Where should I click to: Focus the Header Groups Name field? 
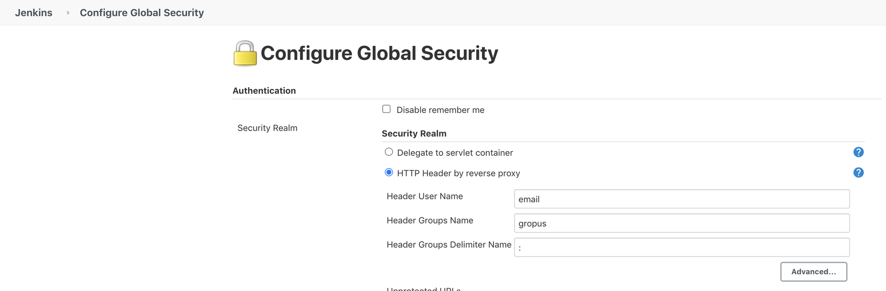[682, 223]
